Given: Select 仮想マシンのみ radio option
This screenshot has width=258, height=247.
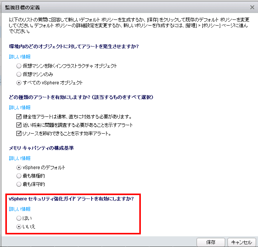Looking at the screenshot, I should click(x=19, y=74).
